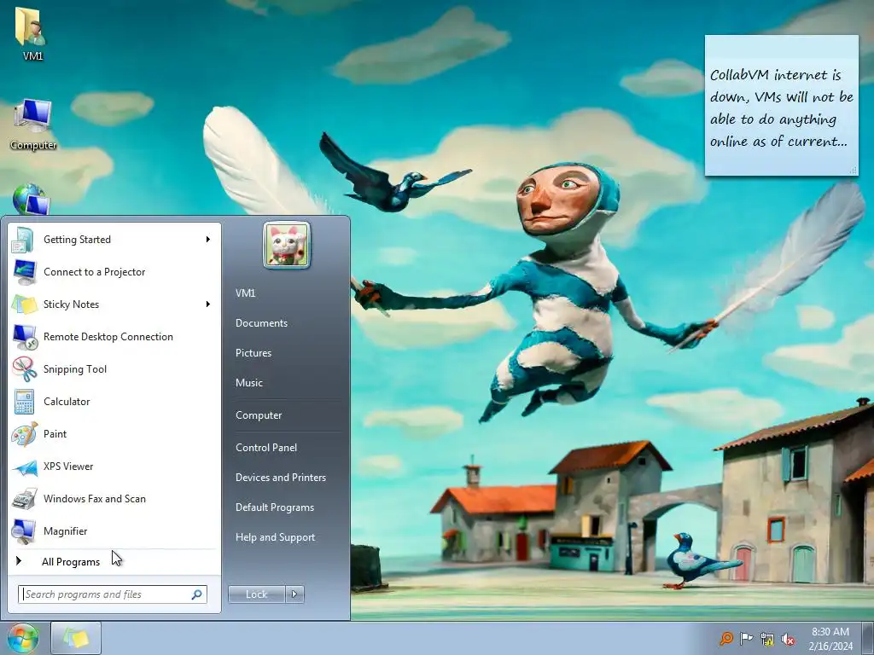Click the magnifying glass tray icon
Viewport: 874px width, 655px height.
click(725, 639)
